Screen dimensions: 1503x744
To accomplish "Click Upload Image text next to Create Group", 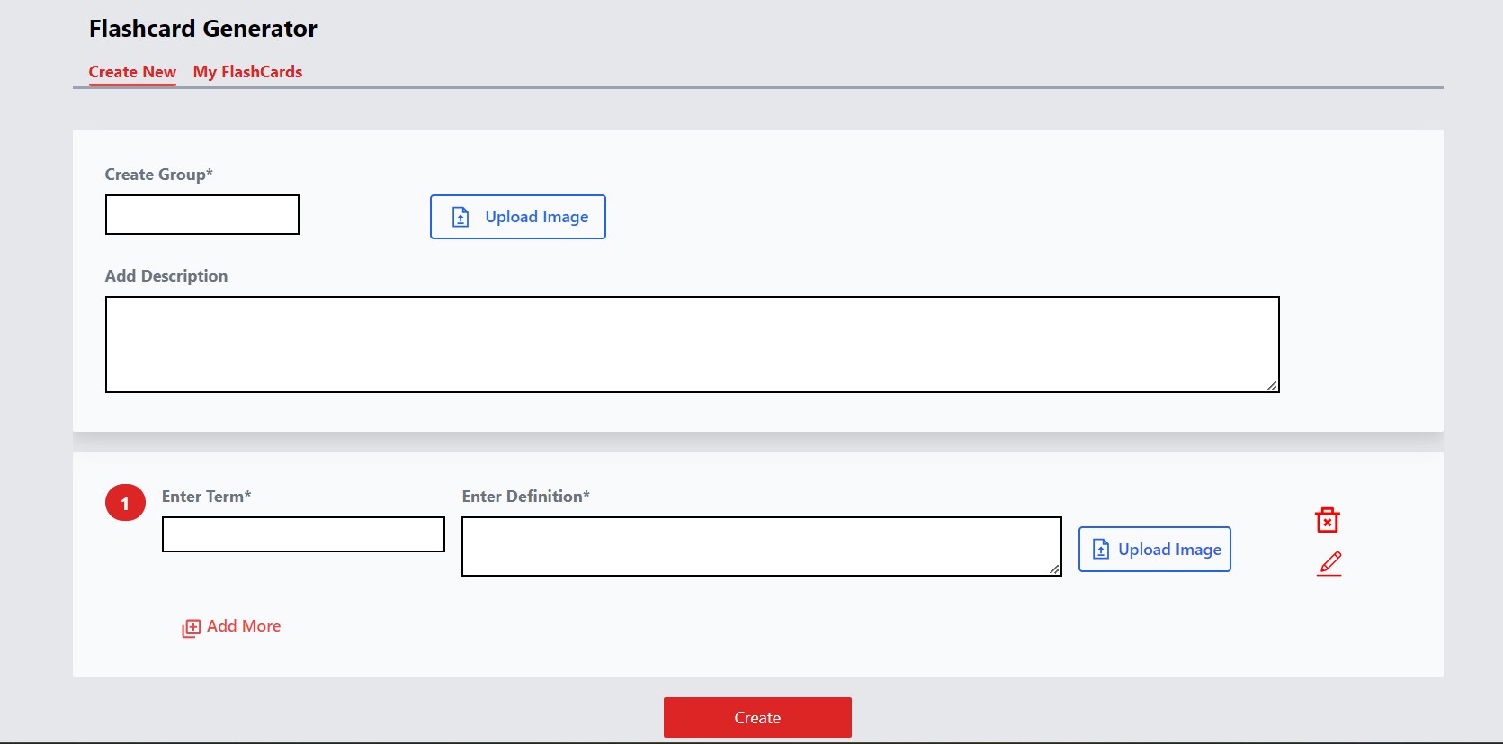I will pyautogui.click(x=536, y=217).
